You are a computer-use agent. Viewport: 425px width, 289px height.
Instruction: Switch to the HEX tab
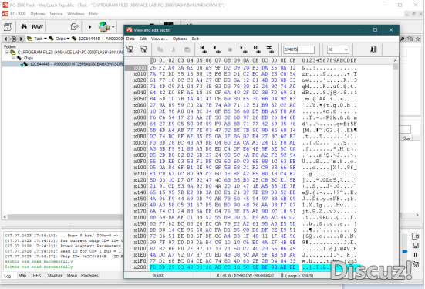(x=37, y=275)
